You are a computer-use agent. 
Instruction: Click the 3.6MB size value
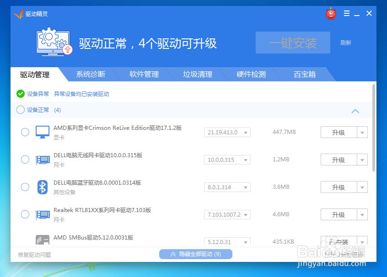click(281, 186)
